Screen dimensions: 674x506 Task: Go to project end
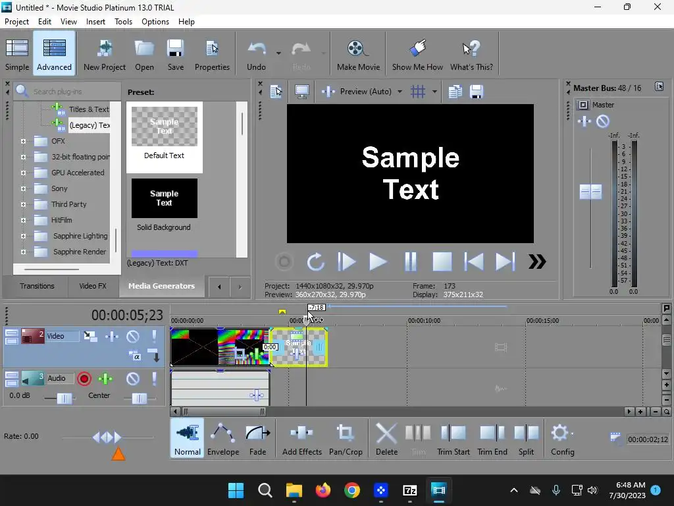(x=505, y=262)
